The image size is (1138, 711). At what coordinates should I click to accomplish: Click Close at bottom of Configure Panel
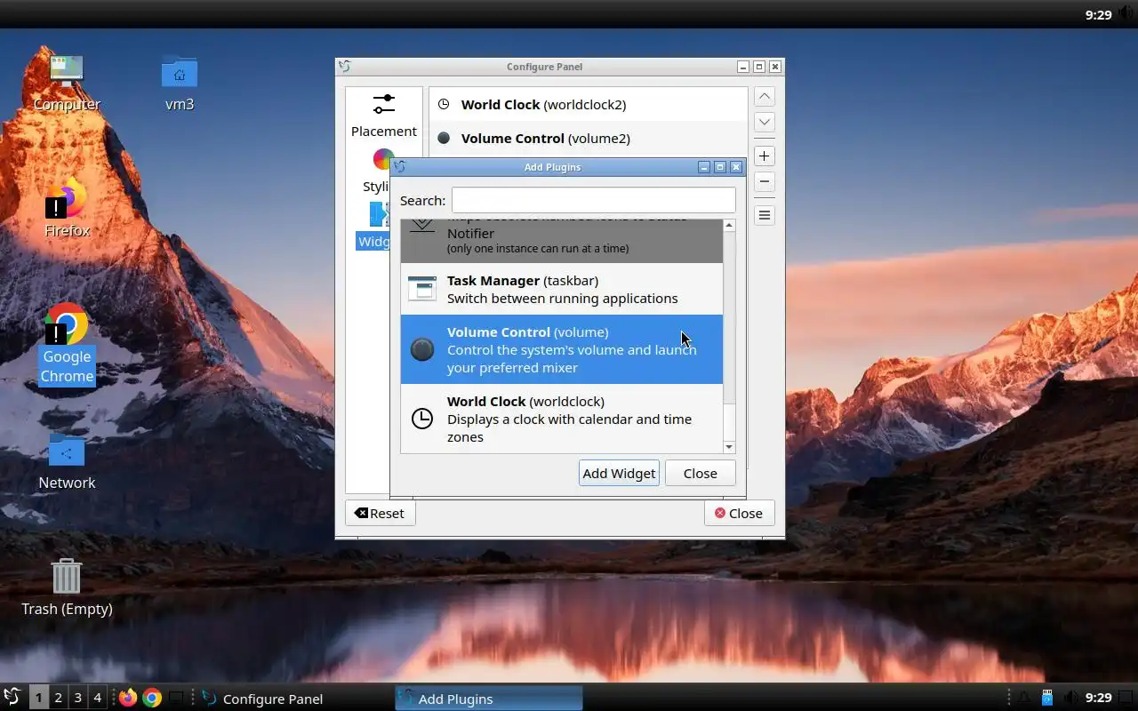pos(739,513)
